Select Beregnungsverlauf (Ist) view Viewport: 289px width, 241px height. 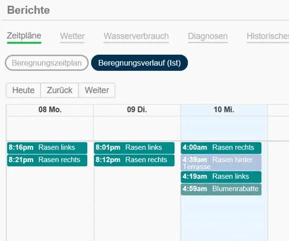coord(139,63)
